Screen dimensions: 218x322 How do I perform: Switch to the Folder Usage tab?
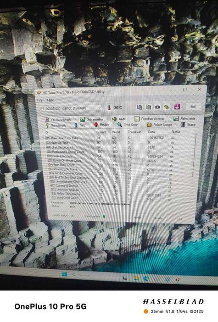tap(159, 125)
